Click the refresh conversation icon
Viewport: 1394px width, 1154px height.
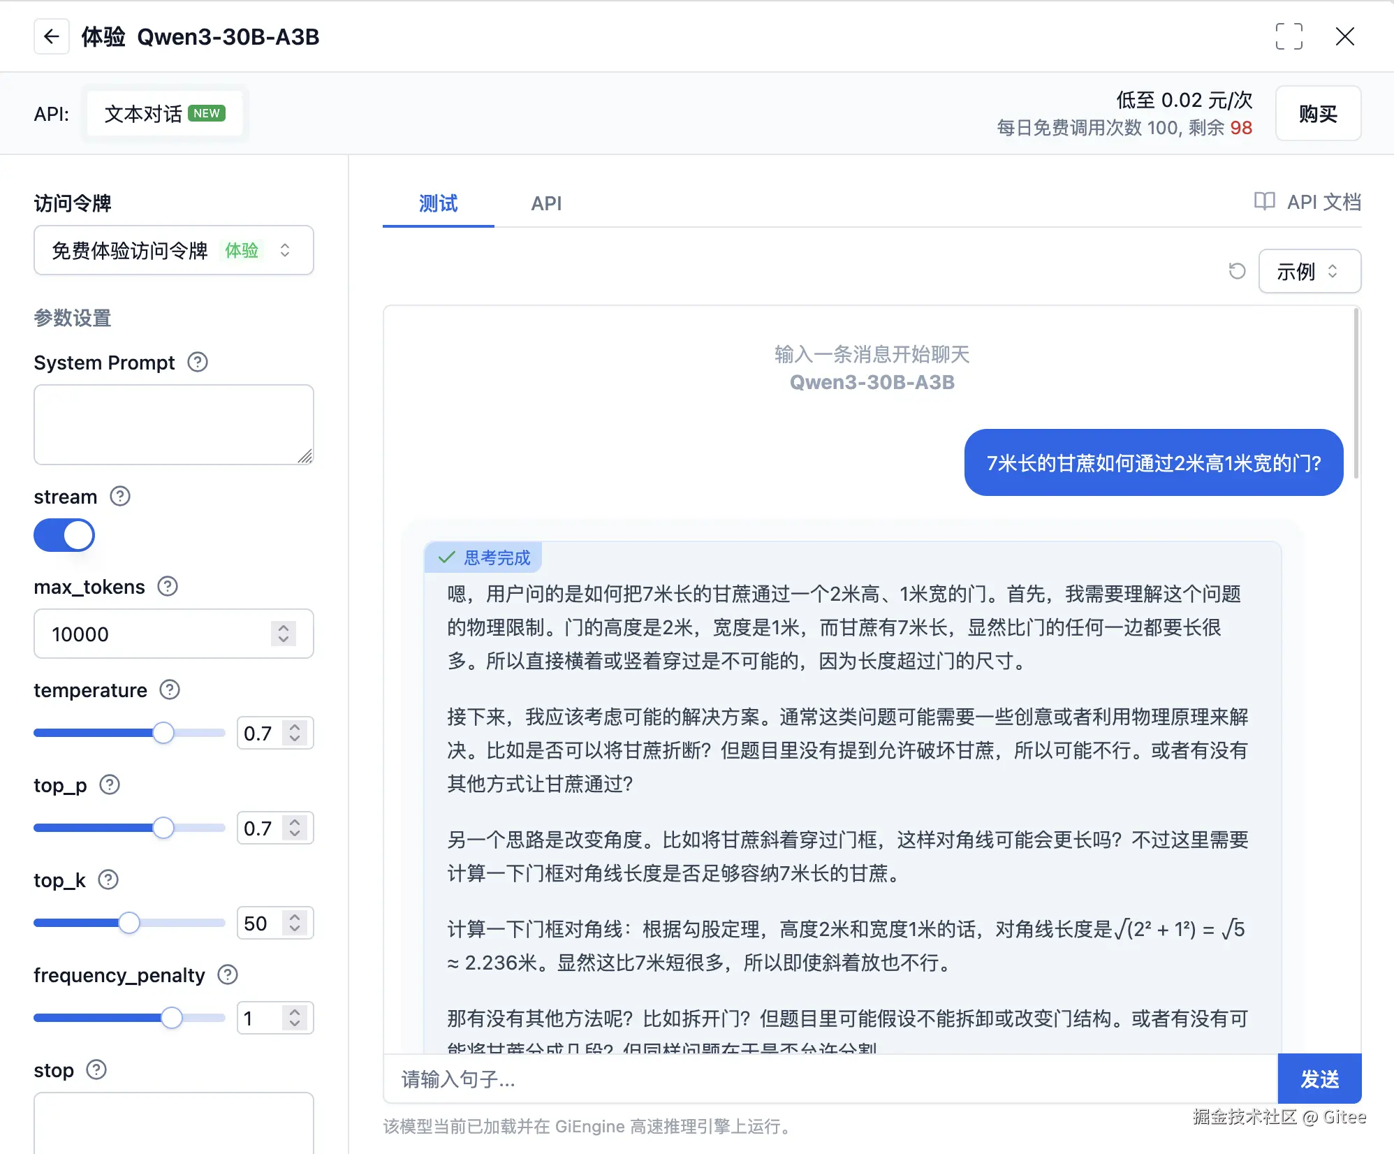point(1237,271)
